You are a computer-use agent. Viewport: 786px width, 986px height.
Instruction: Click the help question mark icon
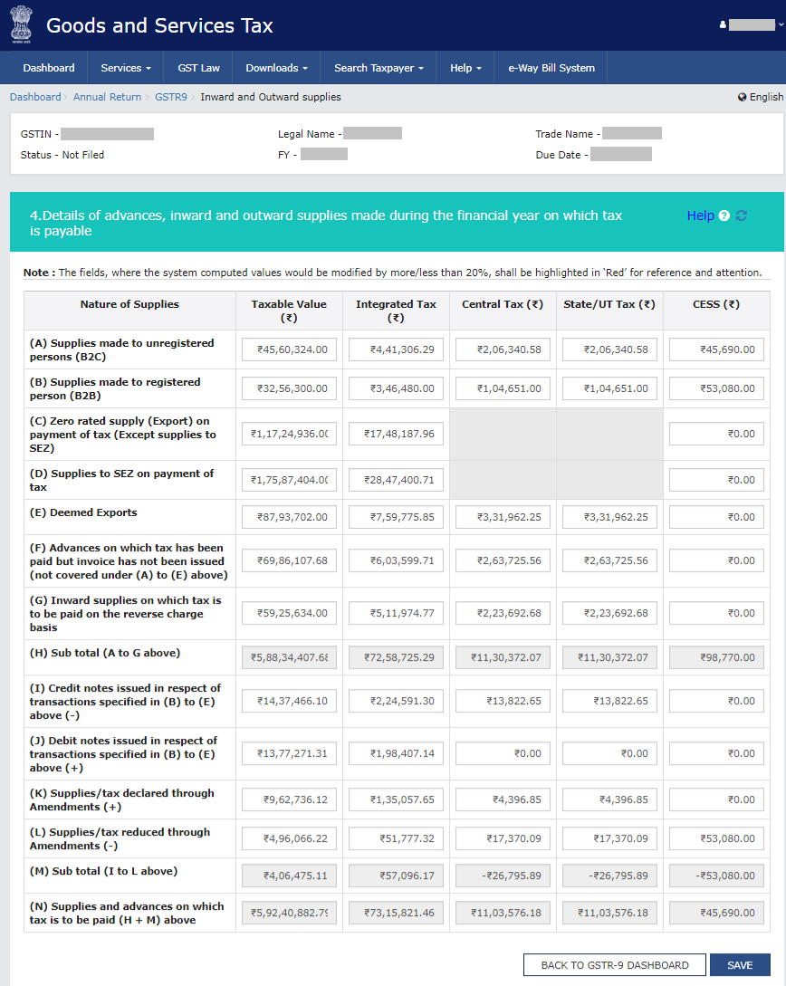click(724, 215)
